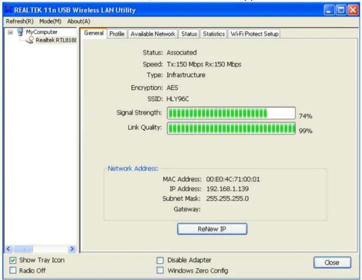Click the AES encryption value
The height and width of the screenshot is (280, 362).
pos(172,88)
